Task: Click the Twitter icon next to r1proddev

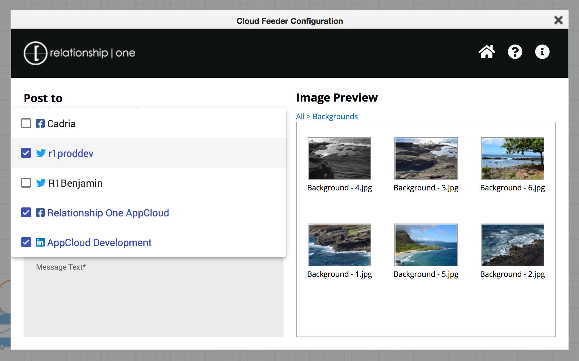Action: (x=41, y=153)
